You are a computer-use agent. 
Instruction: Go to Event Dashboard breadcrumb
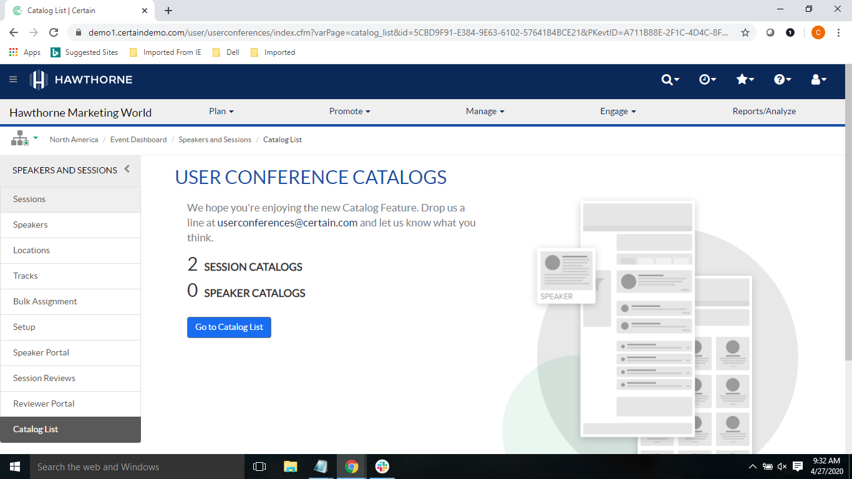click(138, 140)
